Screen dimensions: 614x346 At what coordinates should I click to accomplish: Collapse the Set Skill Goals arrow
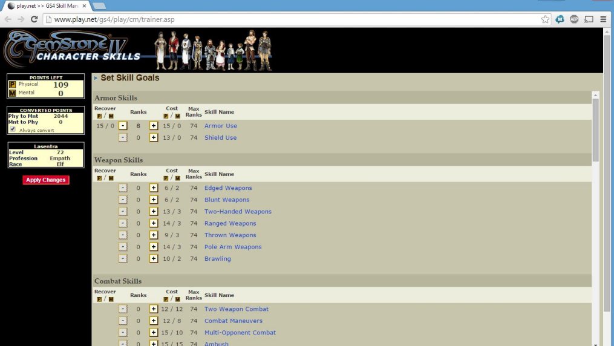(x=96, y=78)
